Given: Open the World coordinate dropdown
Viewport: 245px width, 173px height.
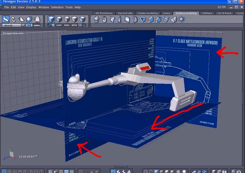Looking at the screenshot, I should (14, 25).
